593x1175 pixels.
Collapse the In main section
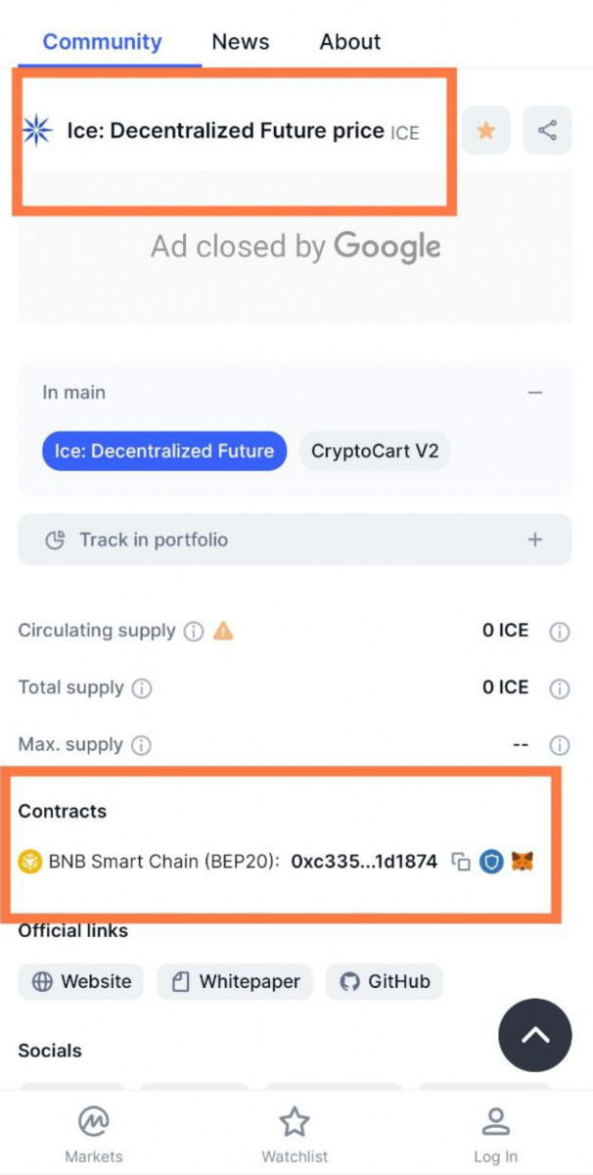(534, 393)
